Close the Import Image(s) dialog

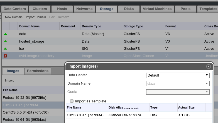click(208, 67)
